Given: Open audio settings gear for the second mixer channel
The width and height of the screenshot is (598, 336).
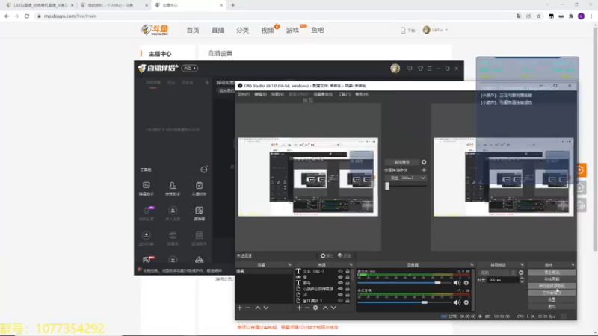Looking at the screenshot, I should coord(466,302).
